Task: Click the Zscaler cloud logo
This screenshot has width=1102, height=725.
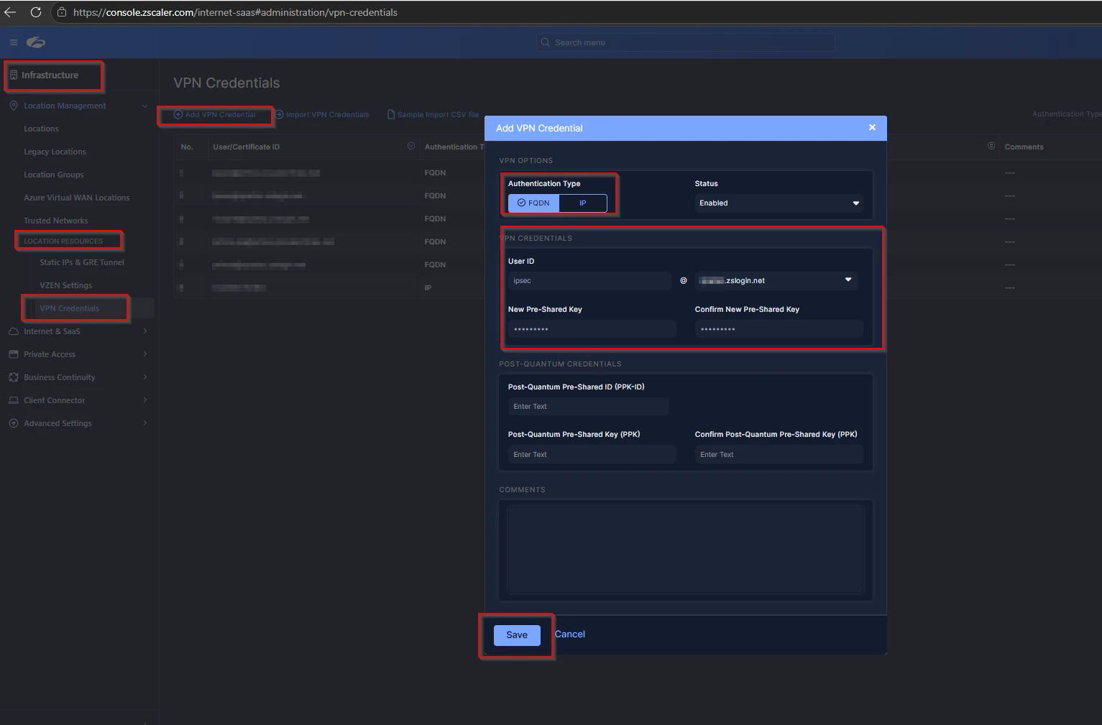Action: (x=36, y=42)
